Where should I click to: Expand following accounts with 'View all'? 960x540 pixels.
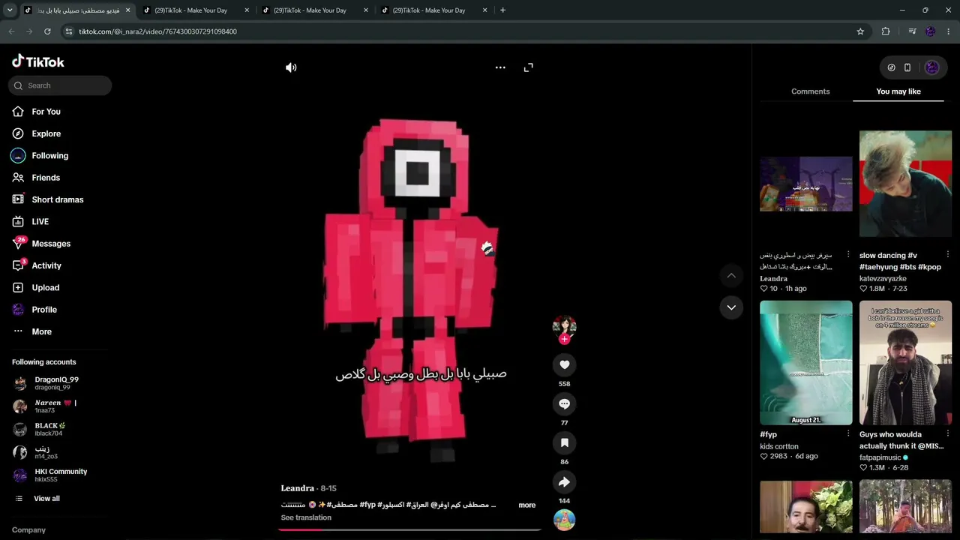tap(46, 499)
